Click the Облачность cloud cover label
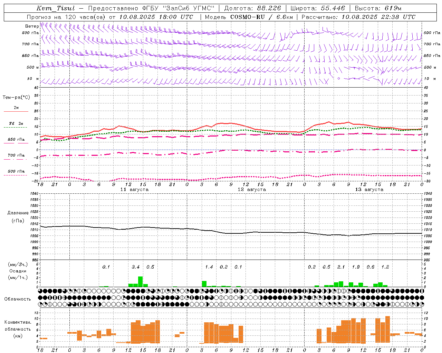This screenshot has width=442, height=353. click(x=18, y=299)
